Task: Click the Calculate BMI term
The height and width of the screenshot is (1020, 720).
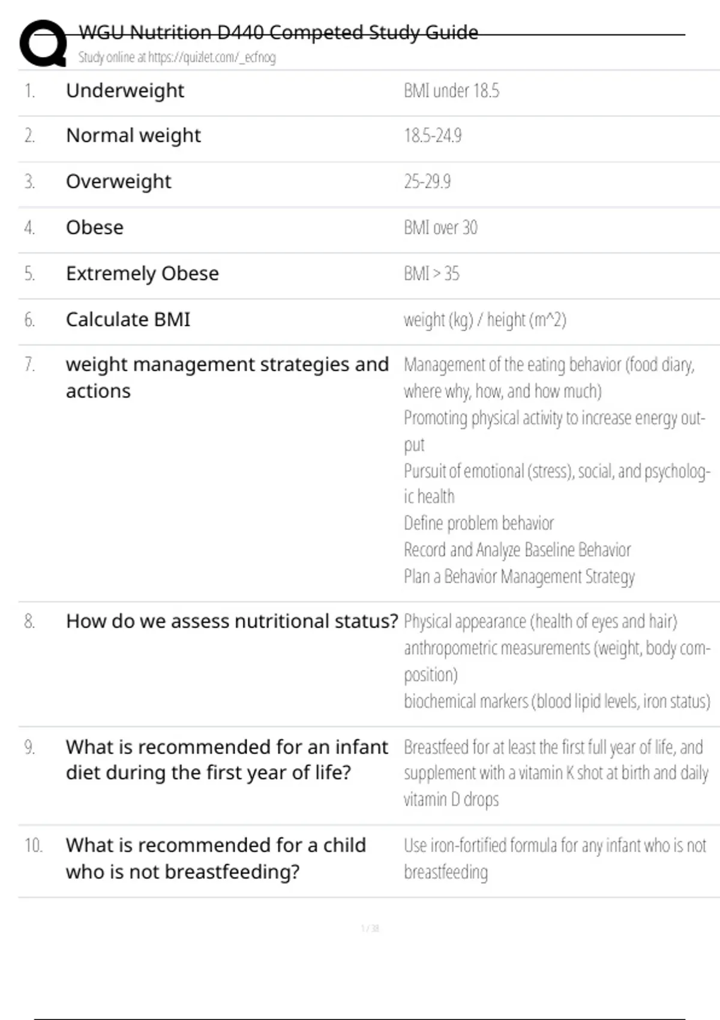Action: click(x=128, y=320)
